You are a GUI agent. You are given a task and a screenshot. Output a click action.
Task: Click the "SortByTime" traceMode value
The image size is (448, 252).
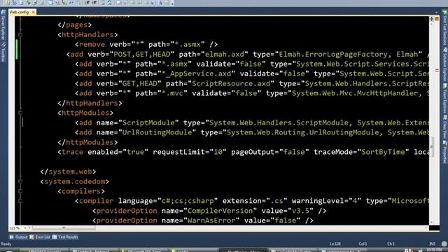click(383, 152)
